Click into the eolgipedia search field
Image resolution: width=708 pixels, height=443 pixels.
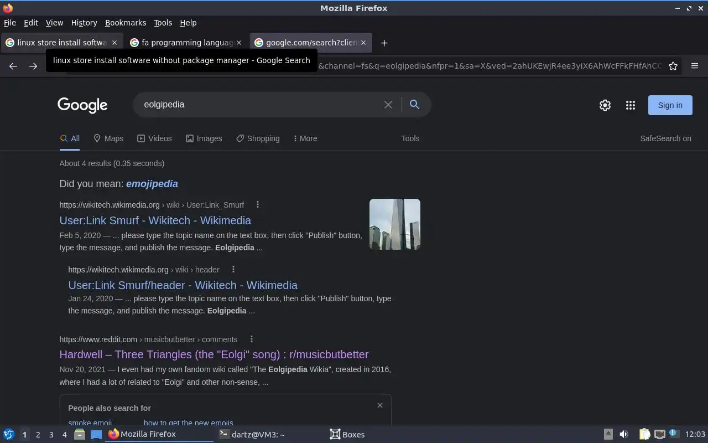[x=260, y=105]
